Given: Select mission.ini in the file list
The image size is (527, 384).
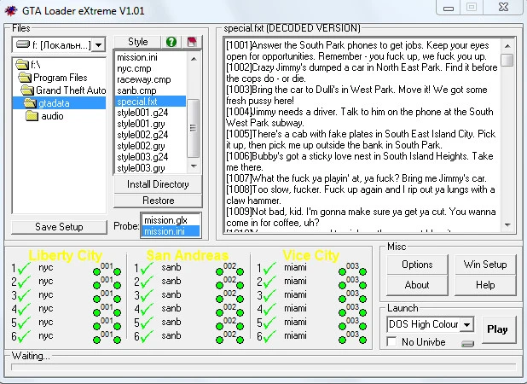Looking at the screenshot, I should (x=150, y=57).
